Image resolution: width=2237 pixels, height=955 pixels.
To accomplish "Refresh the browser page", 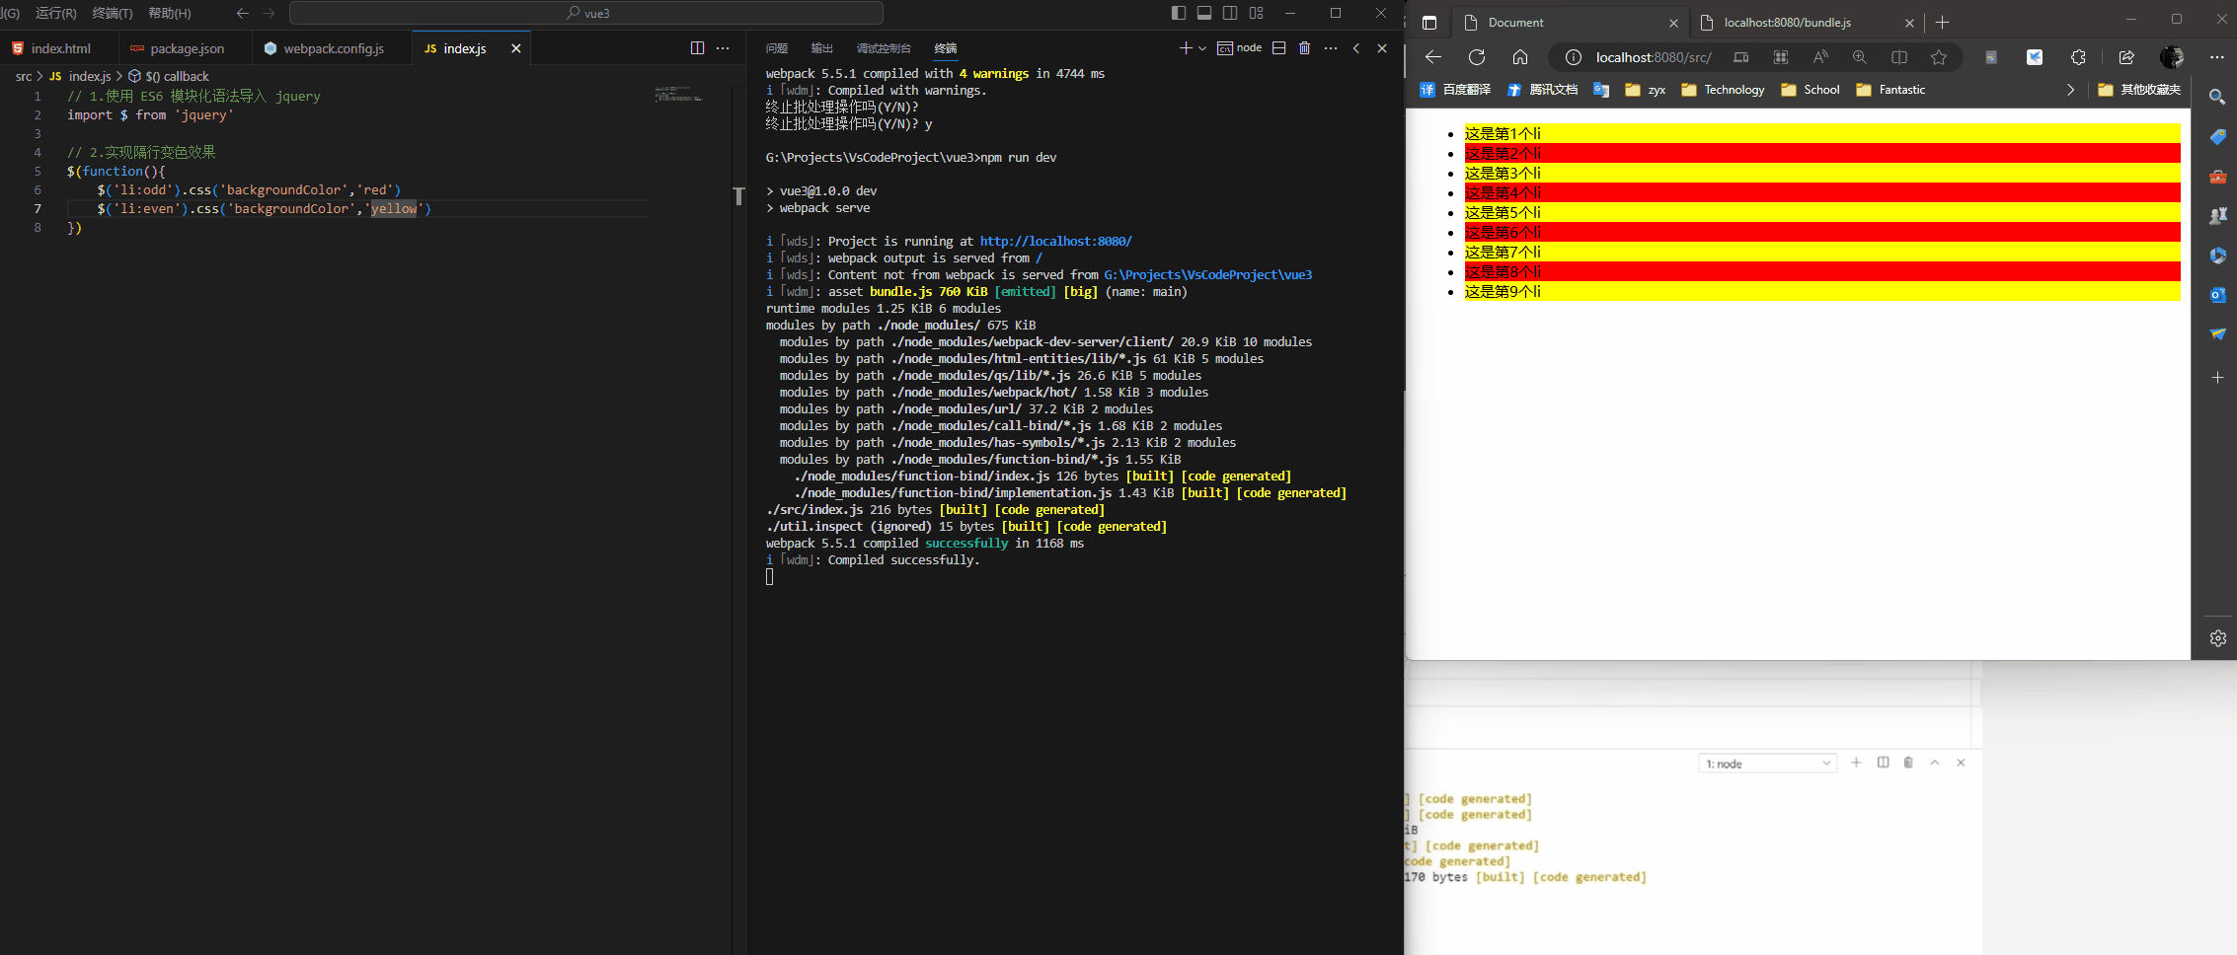I will [x=1477, y=57].
